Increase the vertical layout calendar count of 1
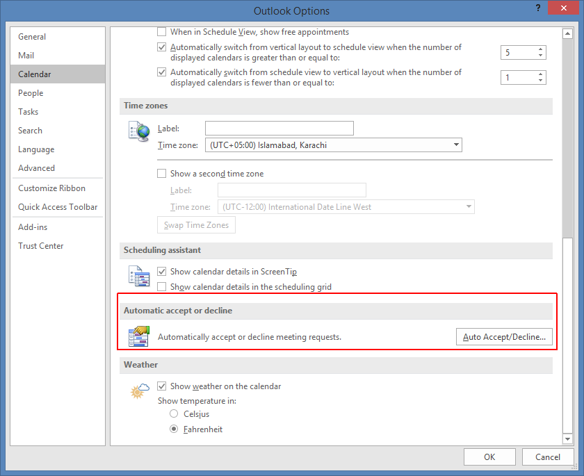Viewport: 584px width, 476px height. 540,74
